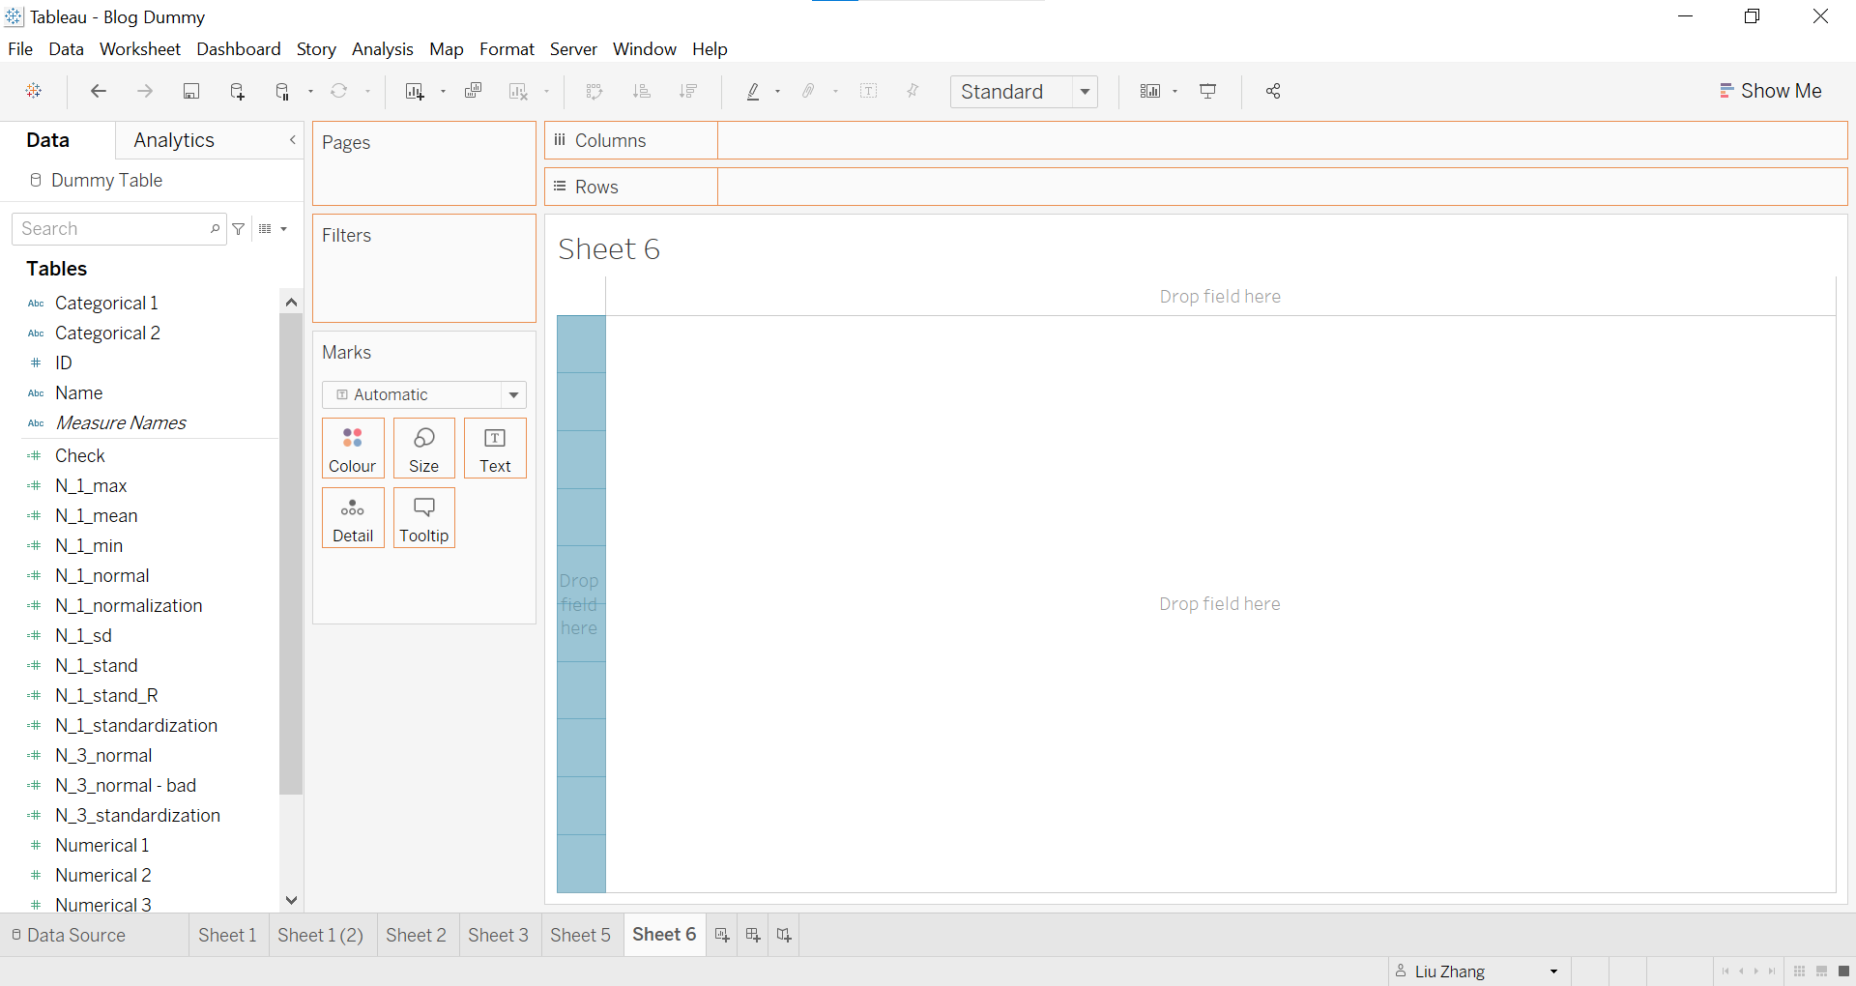The height and width of the screenshot is (986, 1856).
Task: Show the sheet sorter grid view
Action: [1799, 971]
